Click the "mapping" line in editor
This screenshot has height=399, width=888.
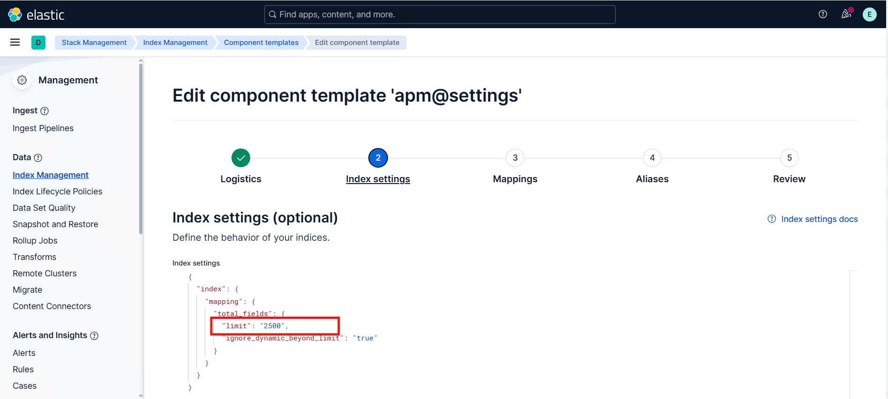230,302
